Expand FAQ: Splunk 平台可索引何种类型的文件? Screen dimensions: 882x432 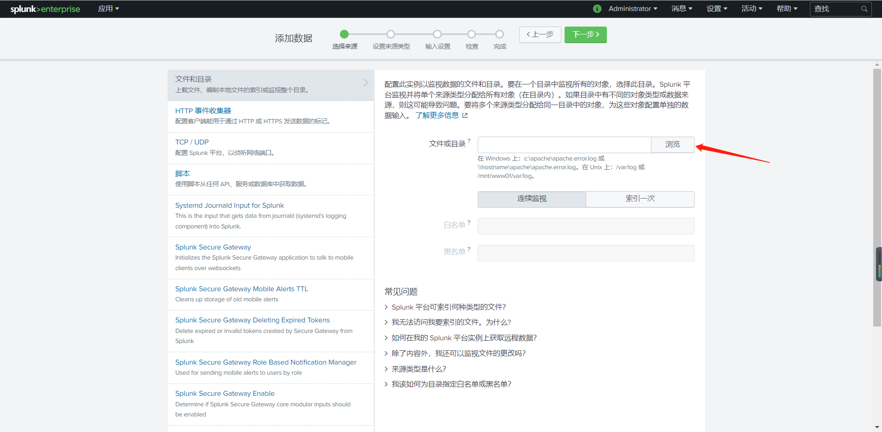pyautogui.click(x=445, y=307)
